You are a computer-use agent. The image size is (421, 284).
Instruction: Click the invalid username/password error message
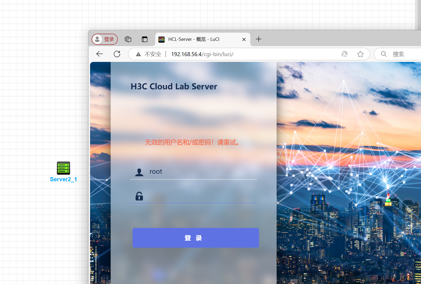(193, 143)
